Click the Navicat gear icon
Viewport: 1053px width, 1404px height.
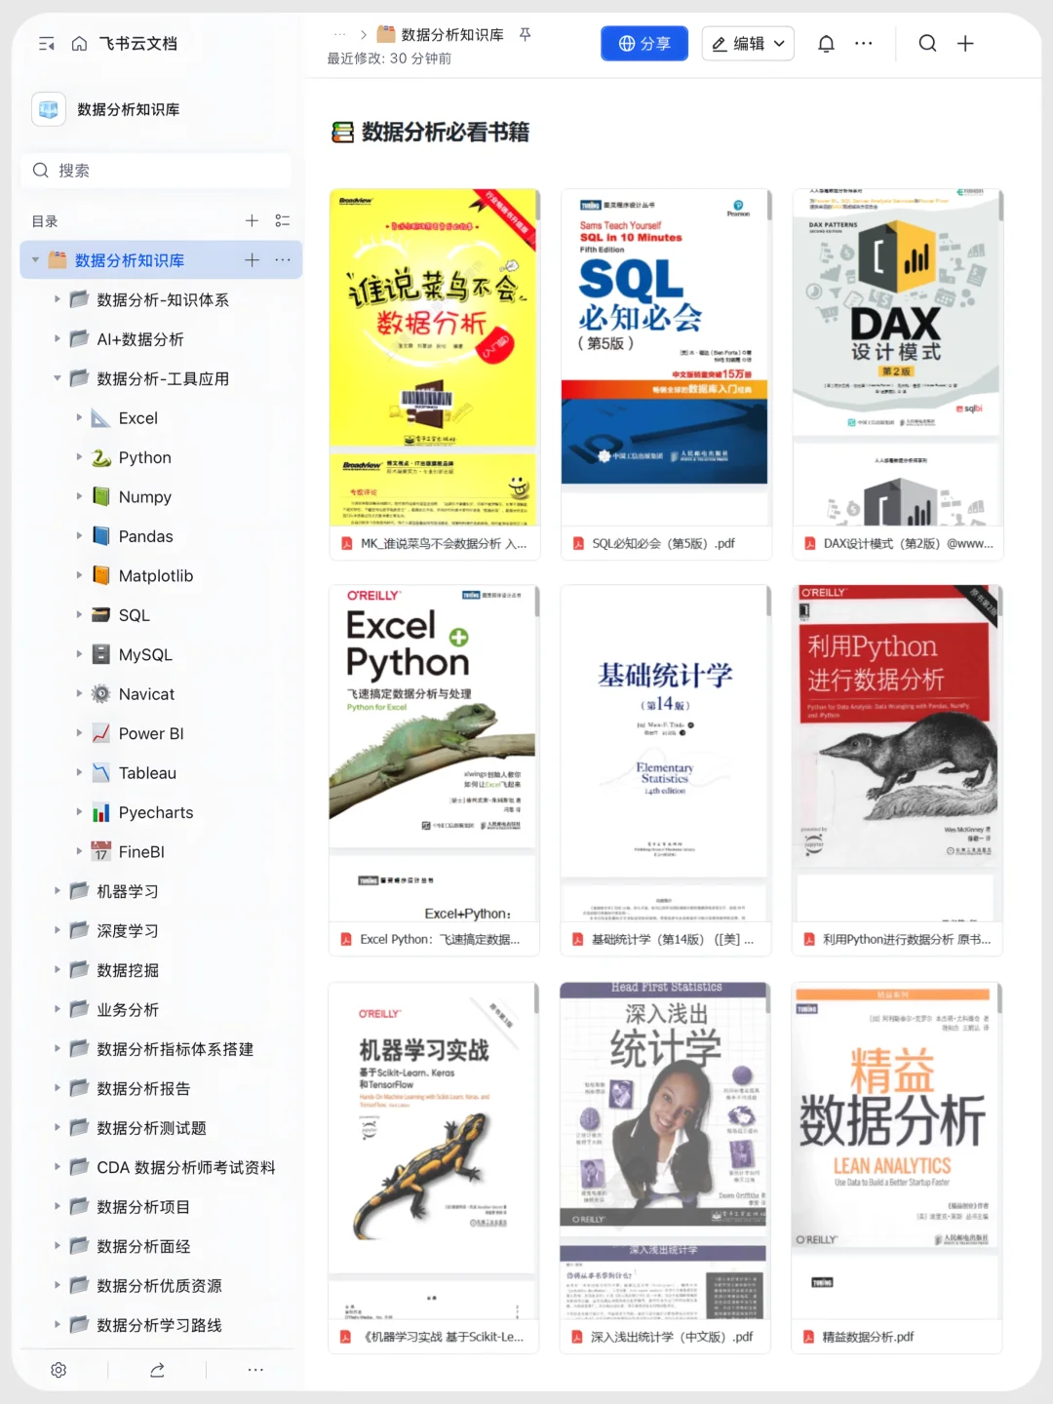(x=100, y=694)
